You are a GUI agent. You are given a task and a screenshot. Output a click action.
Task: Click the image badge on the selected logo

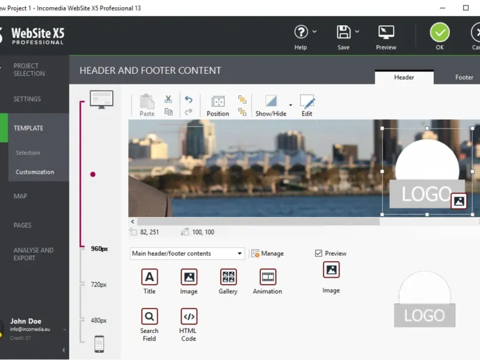click(458, 201)
